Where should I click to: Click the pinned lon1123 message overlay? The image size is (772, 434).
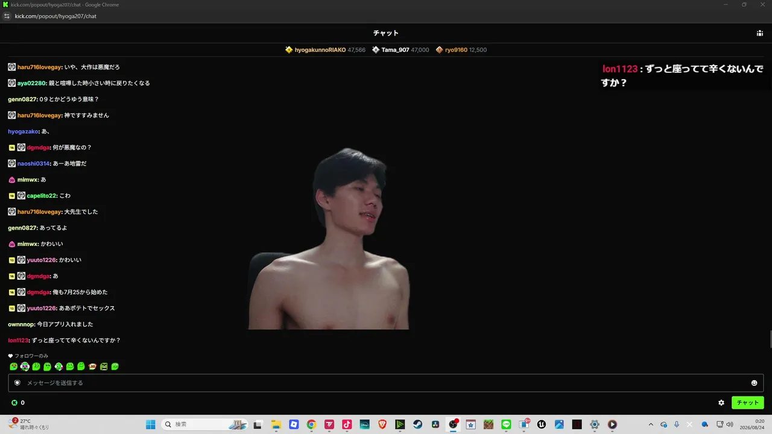pyautogui.click(x=682, y=76)
